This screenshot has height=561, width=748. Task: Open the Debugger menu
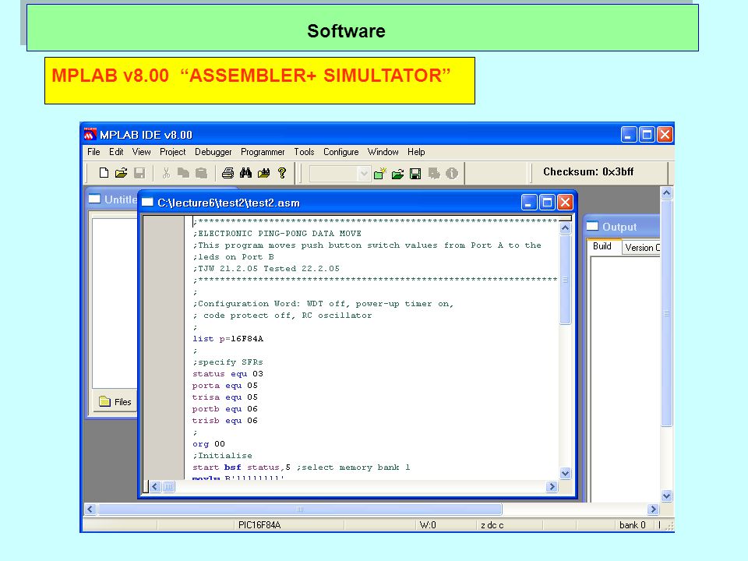pyautogui.click(x=213, y=152)
